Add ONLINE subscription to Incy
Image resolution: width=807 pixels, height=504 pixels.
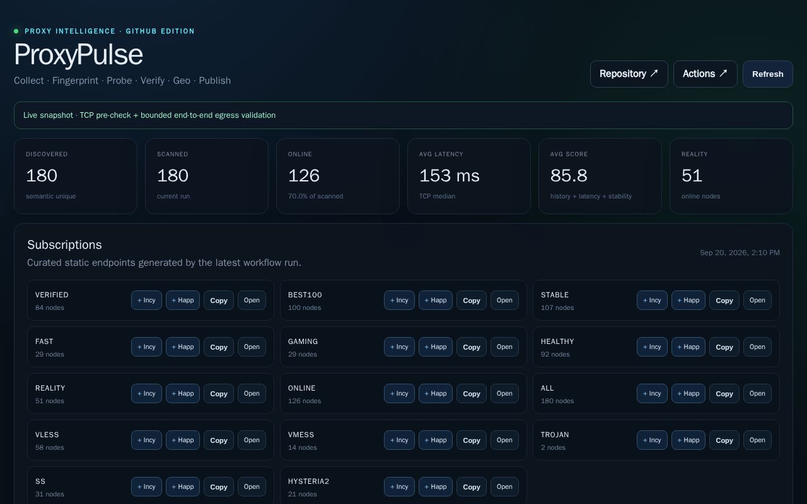coord(399,394)
